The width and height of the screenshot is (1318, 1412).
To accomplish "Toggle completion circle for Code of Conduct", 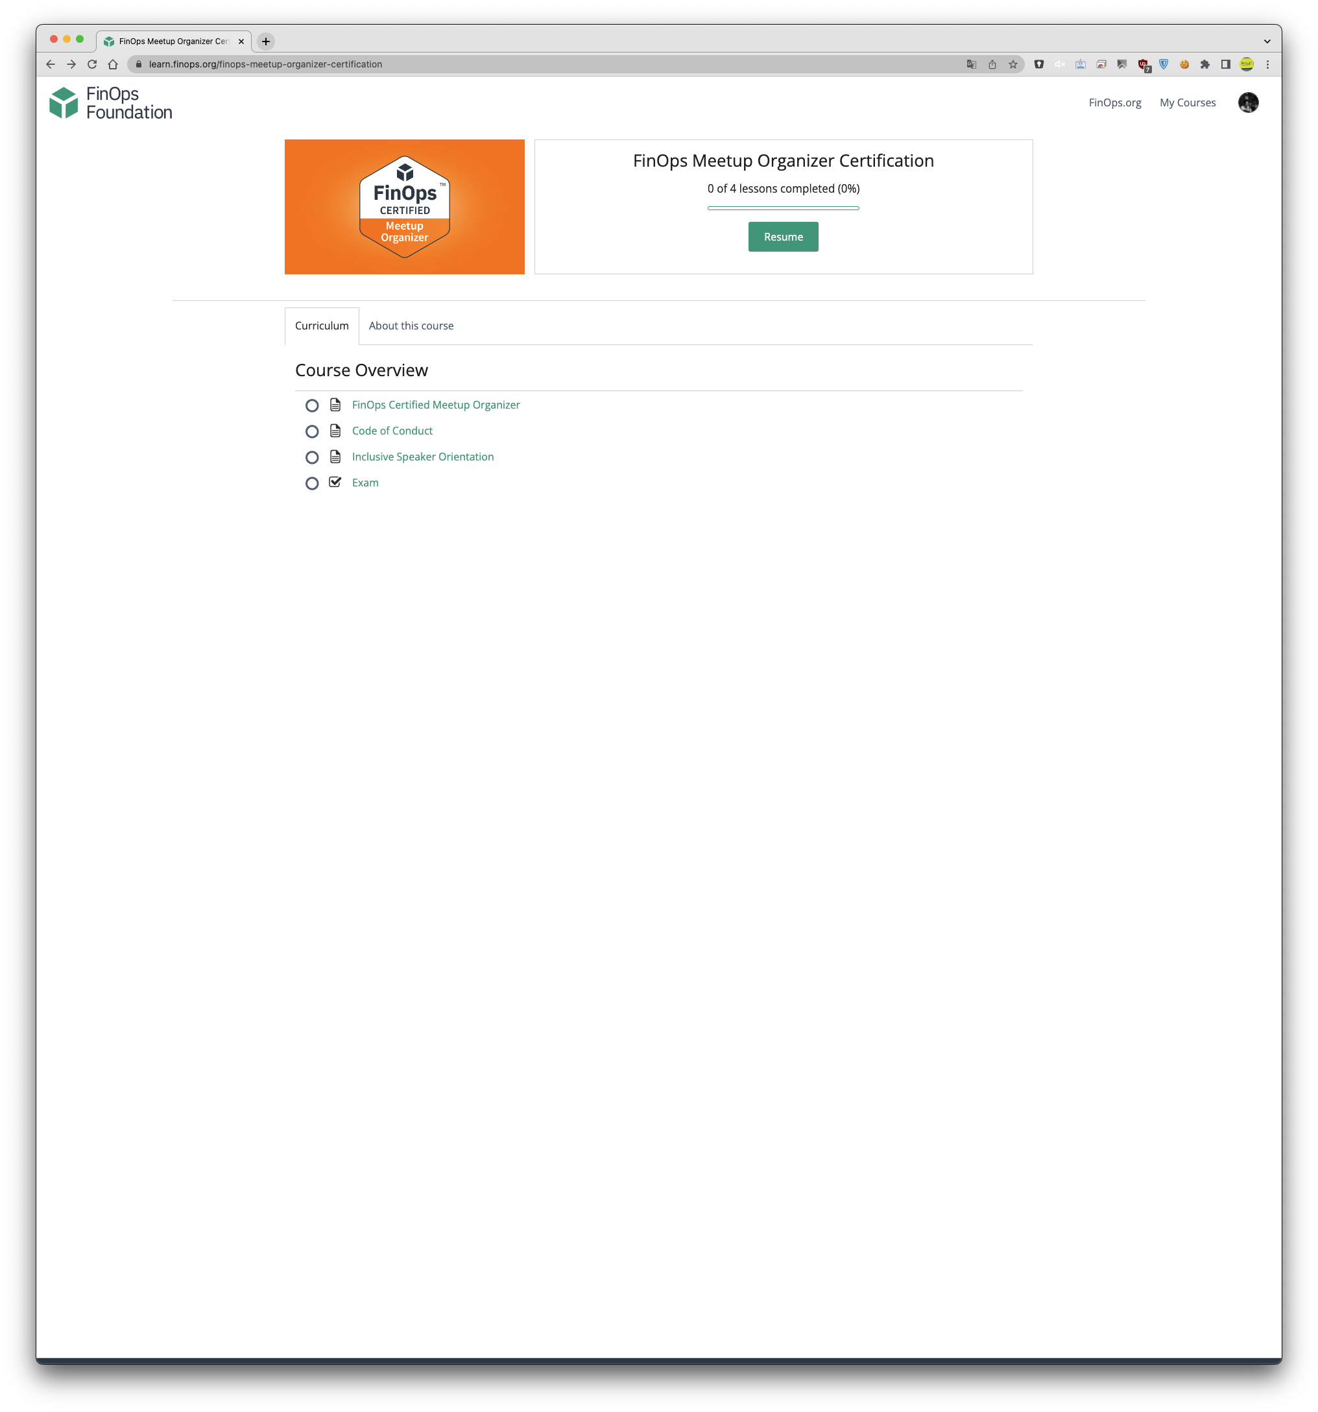I will tap(312, 431).
